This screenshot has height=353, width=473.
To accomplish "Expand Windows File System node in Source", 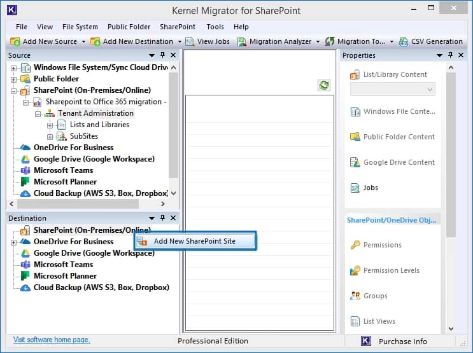I will tap(13, 68).
